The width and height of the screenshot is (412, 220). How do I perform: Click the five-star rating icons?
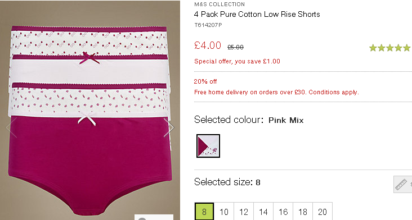click(x=389, y=48)
